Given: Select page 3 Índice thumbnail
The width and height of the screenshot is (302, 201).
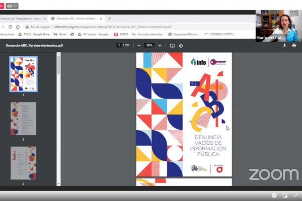Looking at the screenshot, I should pos(23,163).
